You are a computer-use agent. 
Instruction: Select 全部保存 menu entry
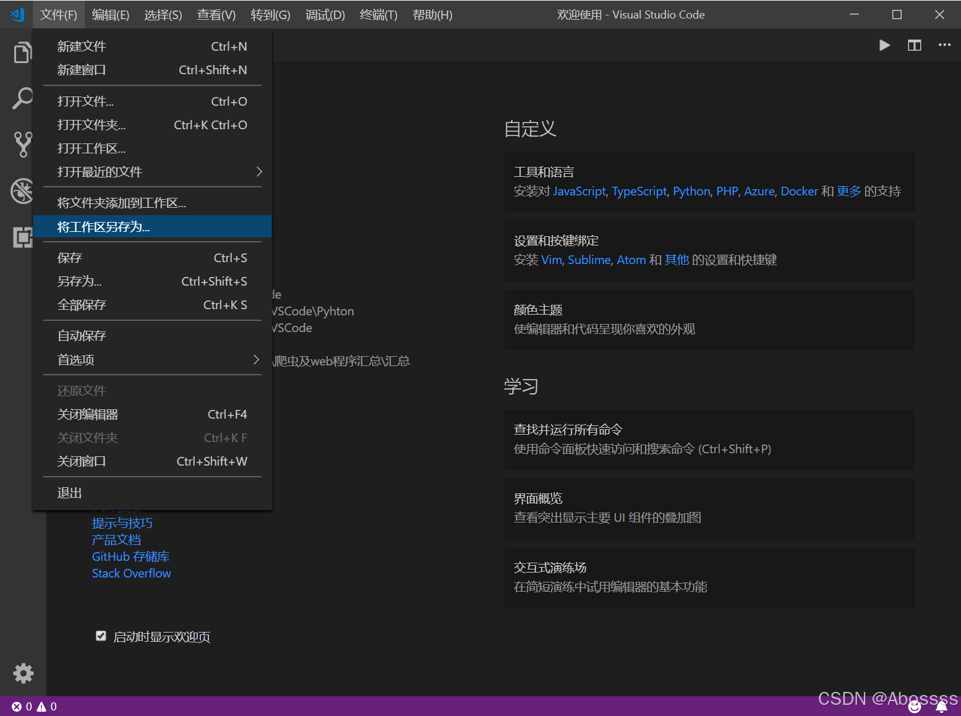[152, 305]
